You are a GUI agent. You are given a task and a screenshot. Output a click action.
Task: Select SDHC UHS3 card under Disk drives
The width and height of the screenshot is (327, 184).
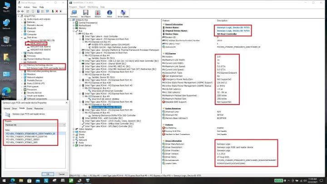(38, 44)
